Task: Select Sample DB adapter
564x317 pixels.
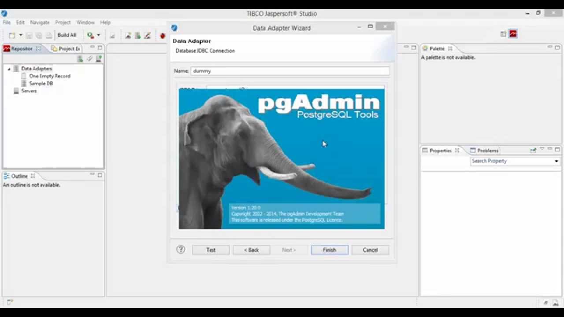Action: pos(41,83)
